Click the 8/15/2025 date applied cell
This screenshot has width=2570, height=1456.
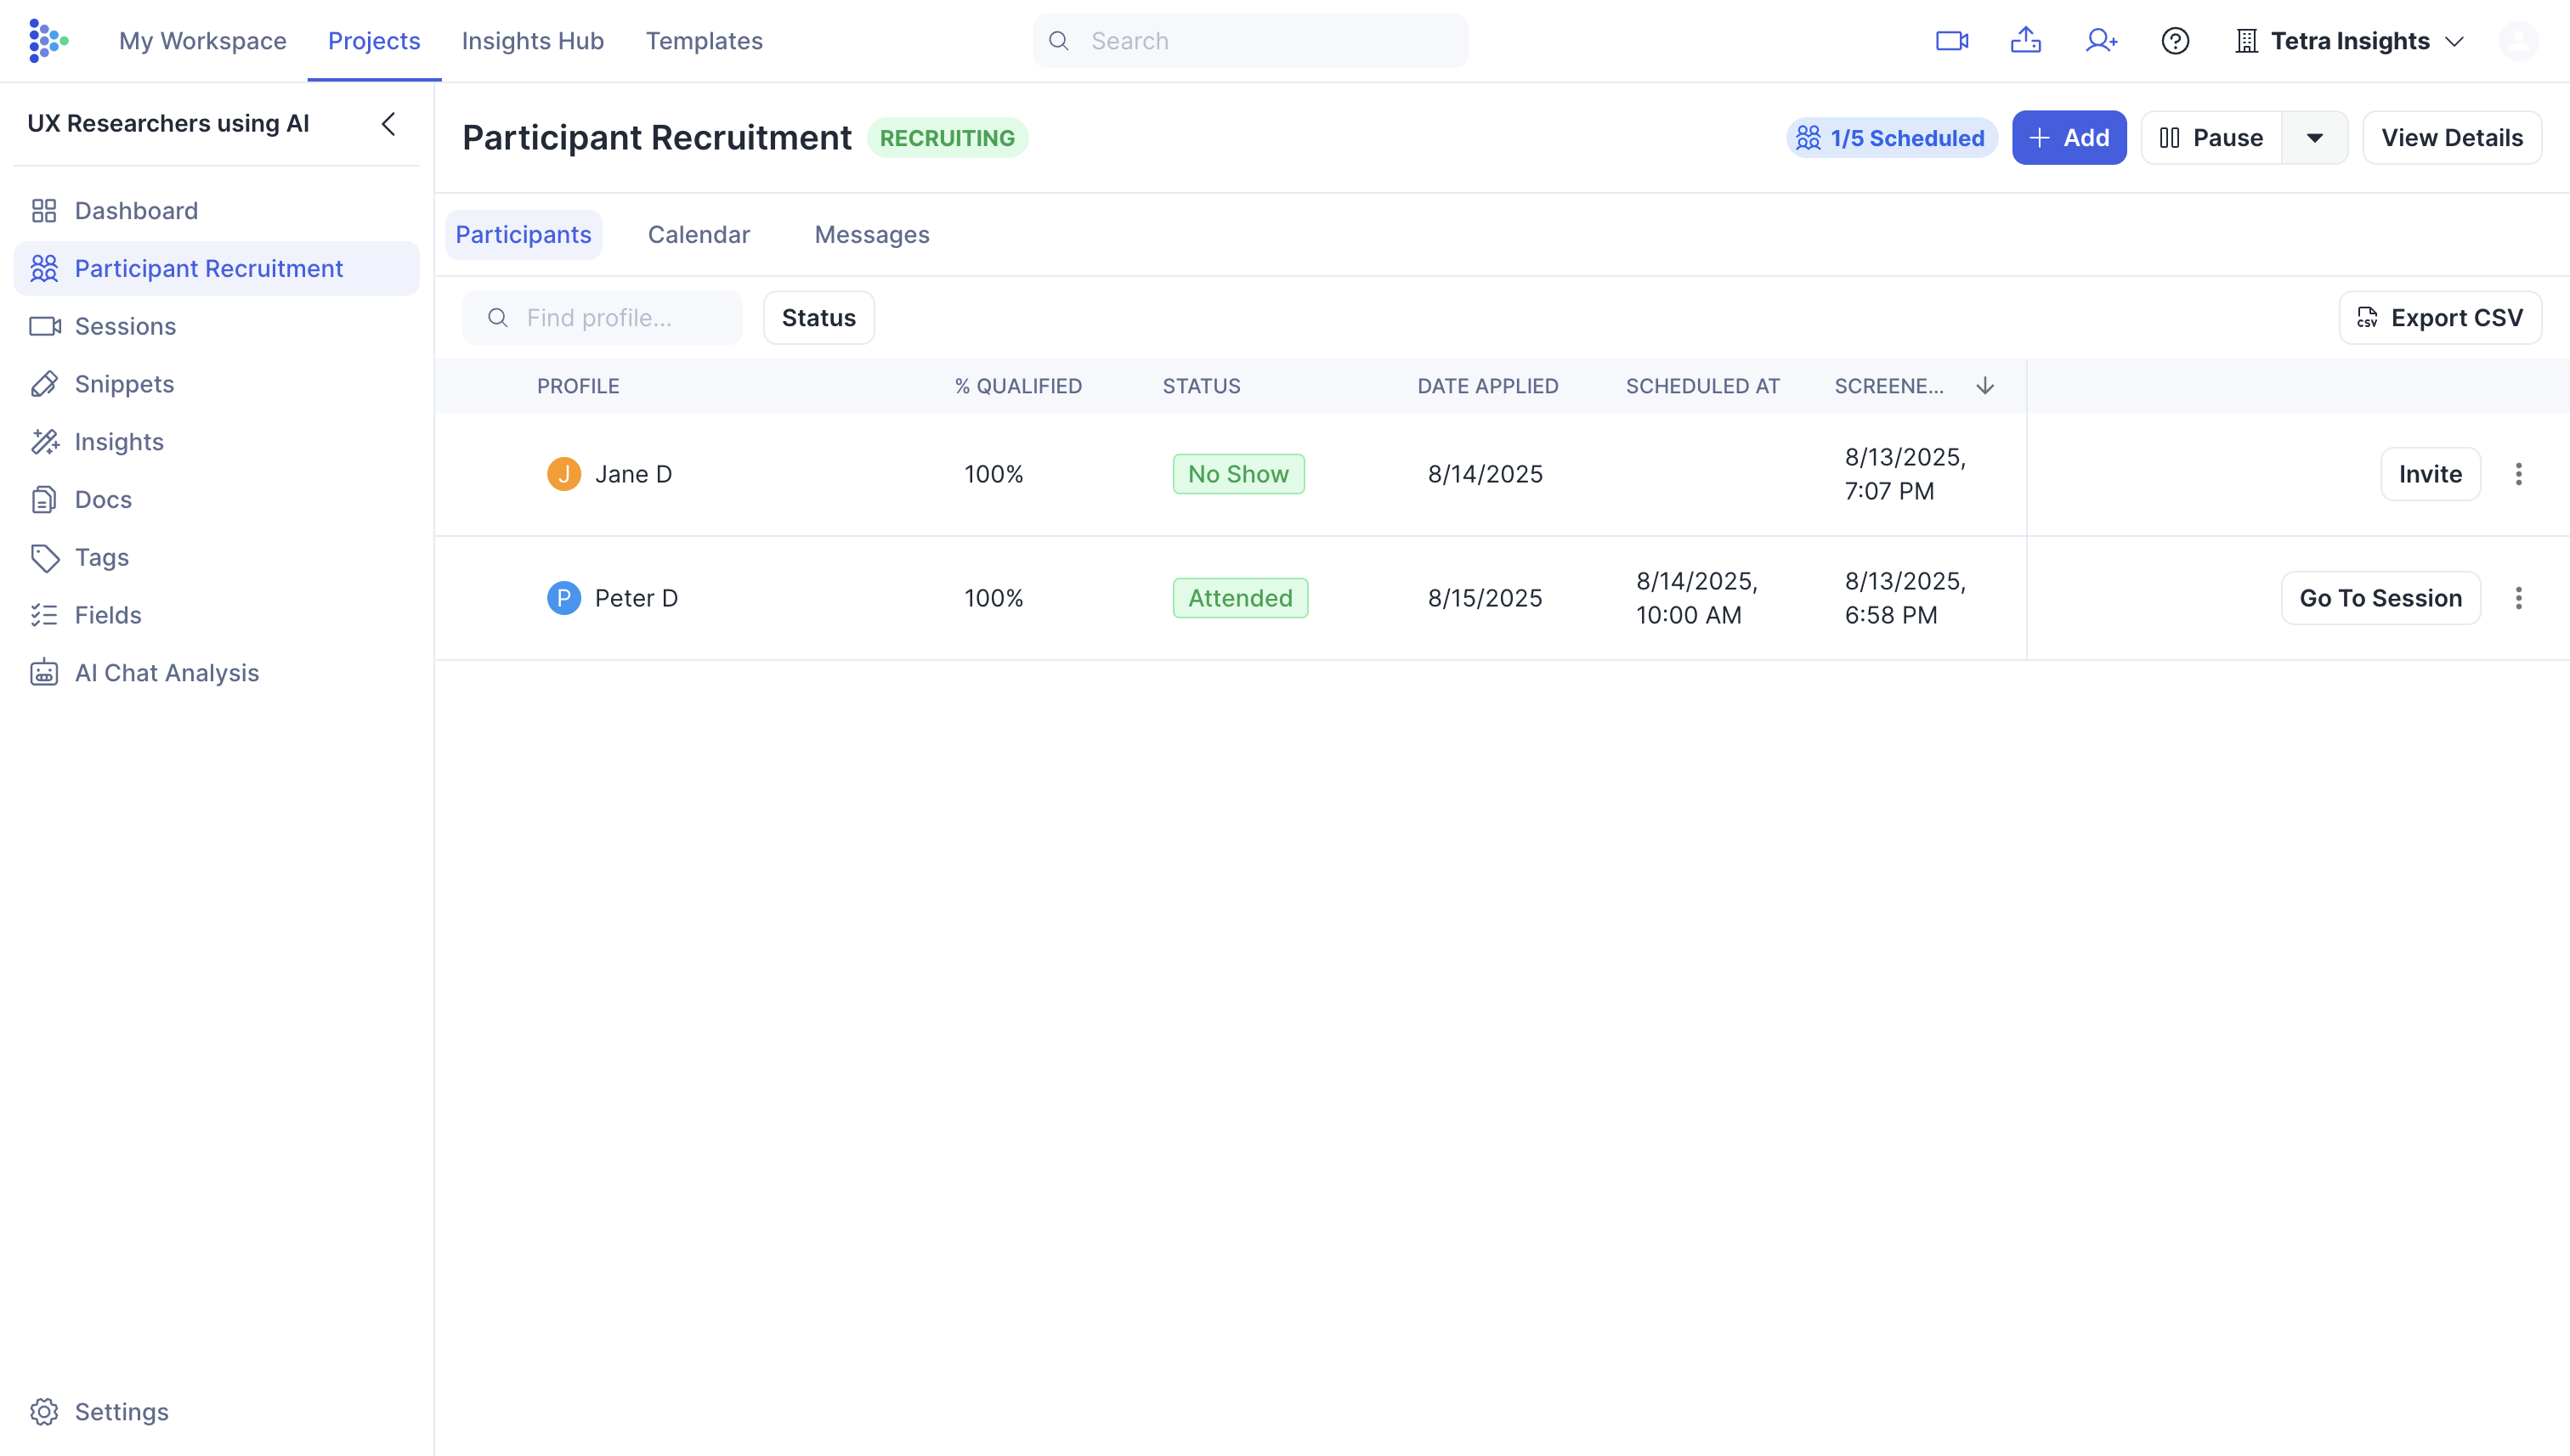coord(1485,598)
